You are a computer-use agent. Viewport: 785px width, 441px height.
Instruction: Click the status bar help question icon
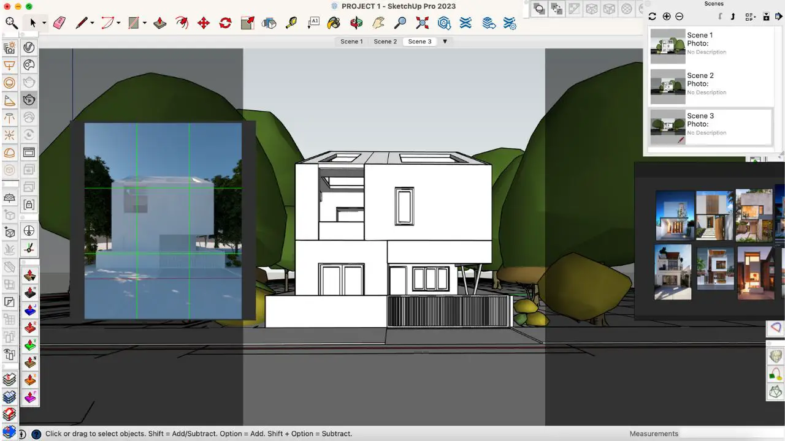coord(36,434)
